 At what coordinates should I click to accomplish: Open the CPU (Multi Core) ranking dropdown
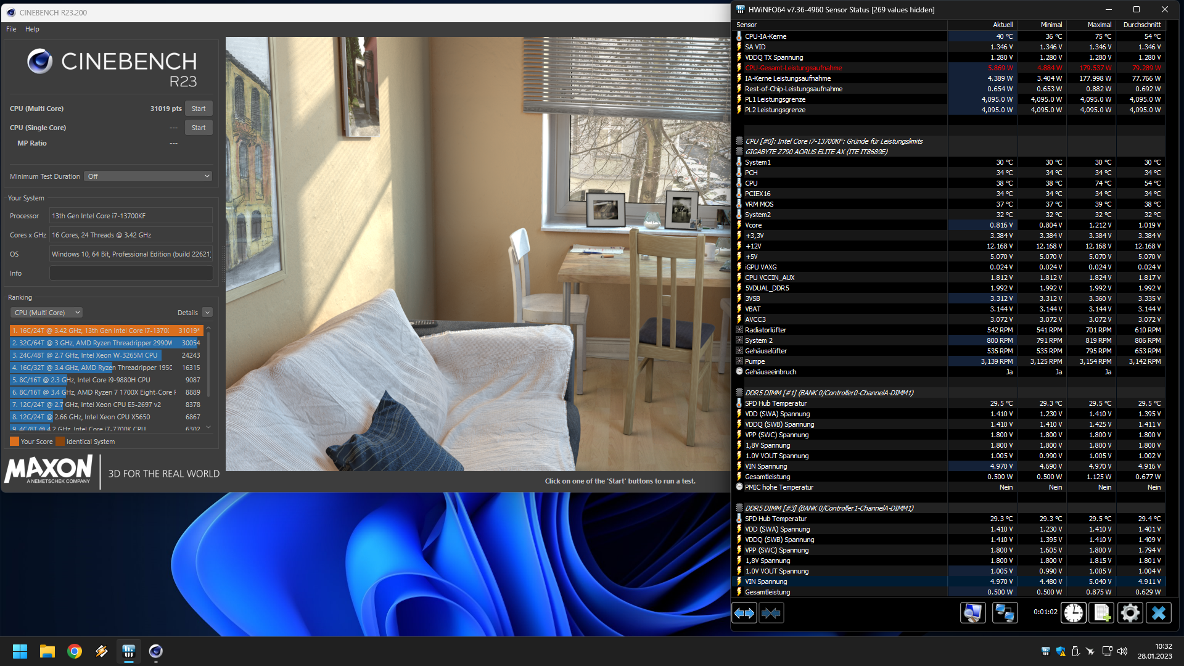(x=47, y=313)
